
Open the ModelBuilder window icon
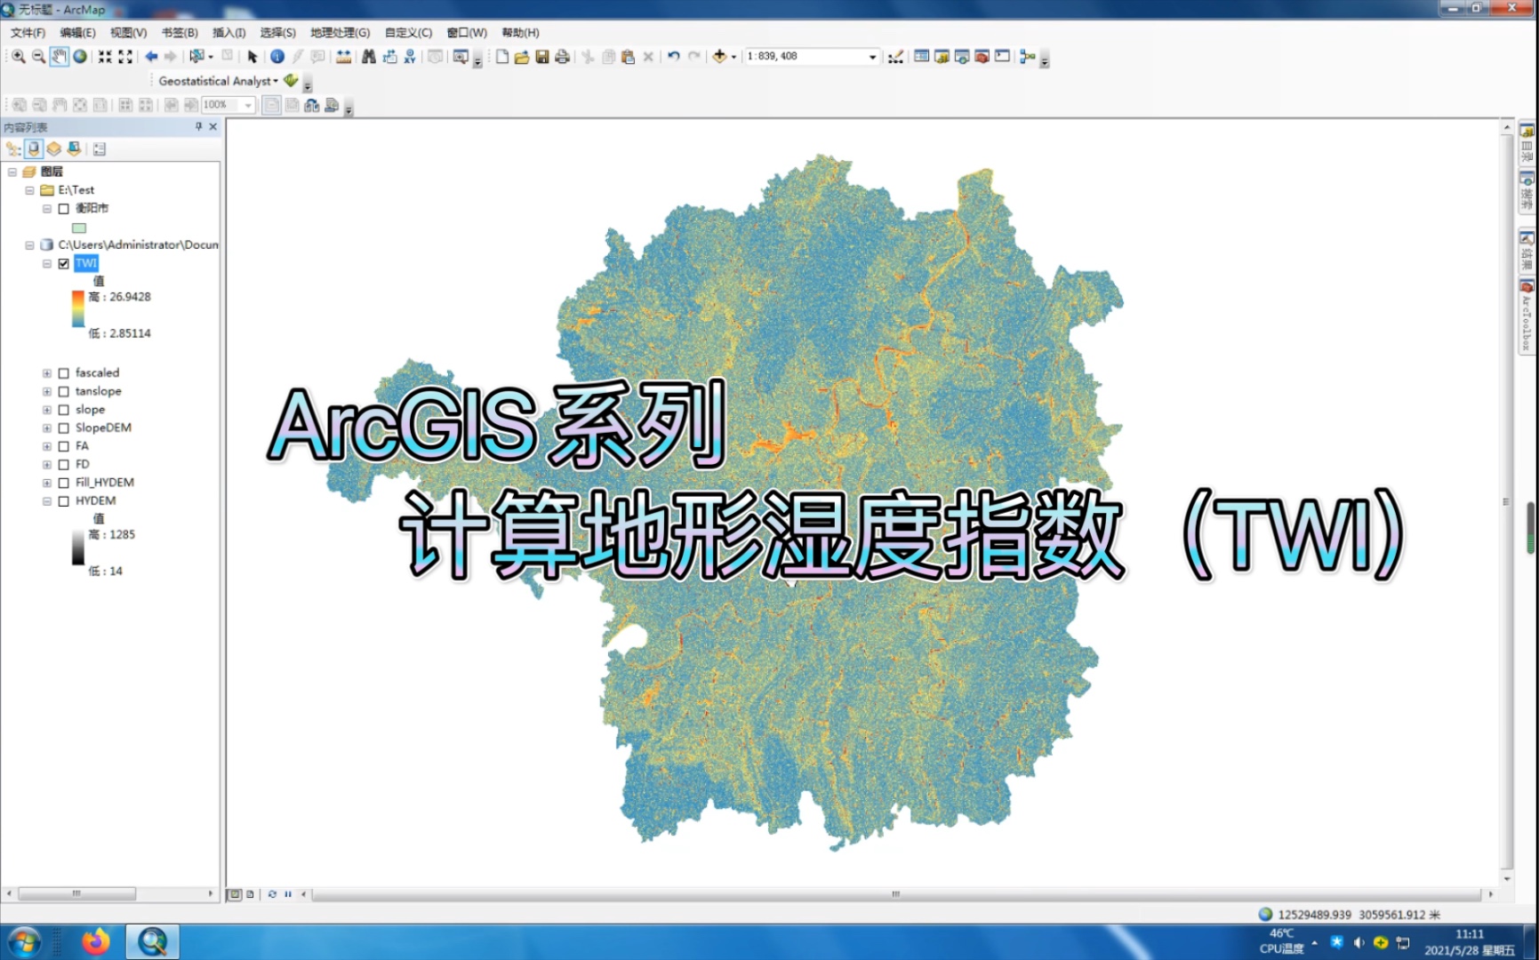(1028, 56)
